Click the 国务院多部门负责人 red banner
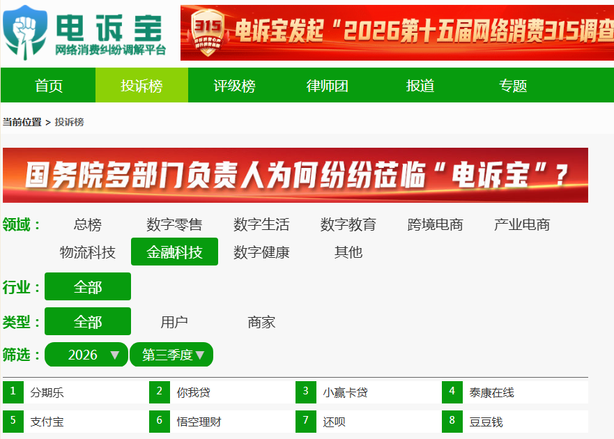Viewport: 614px width, 439px height. click(296, 175)
